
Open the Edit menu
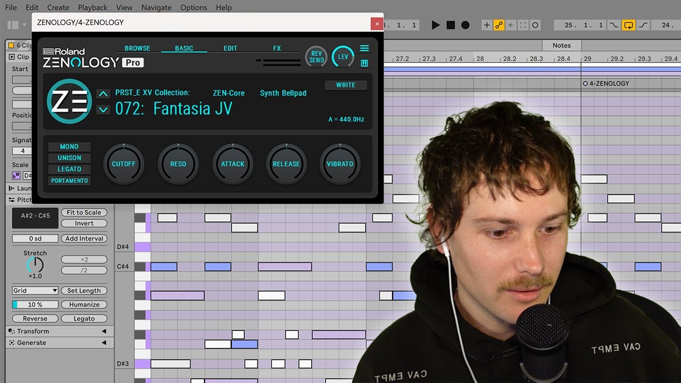pyautogui.click(x=32, y=7)
